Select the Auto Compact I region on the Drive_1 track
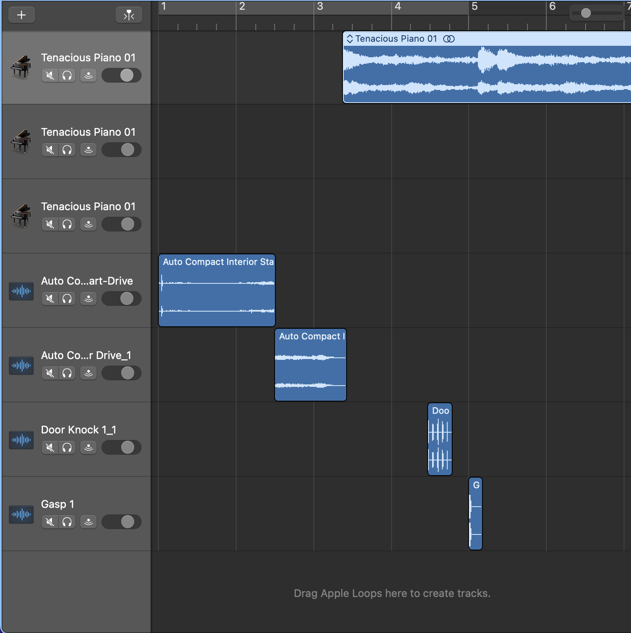Screen dimensions: 631x633 point(311,365)
